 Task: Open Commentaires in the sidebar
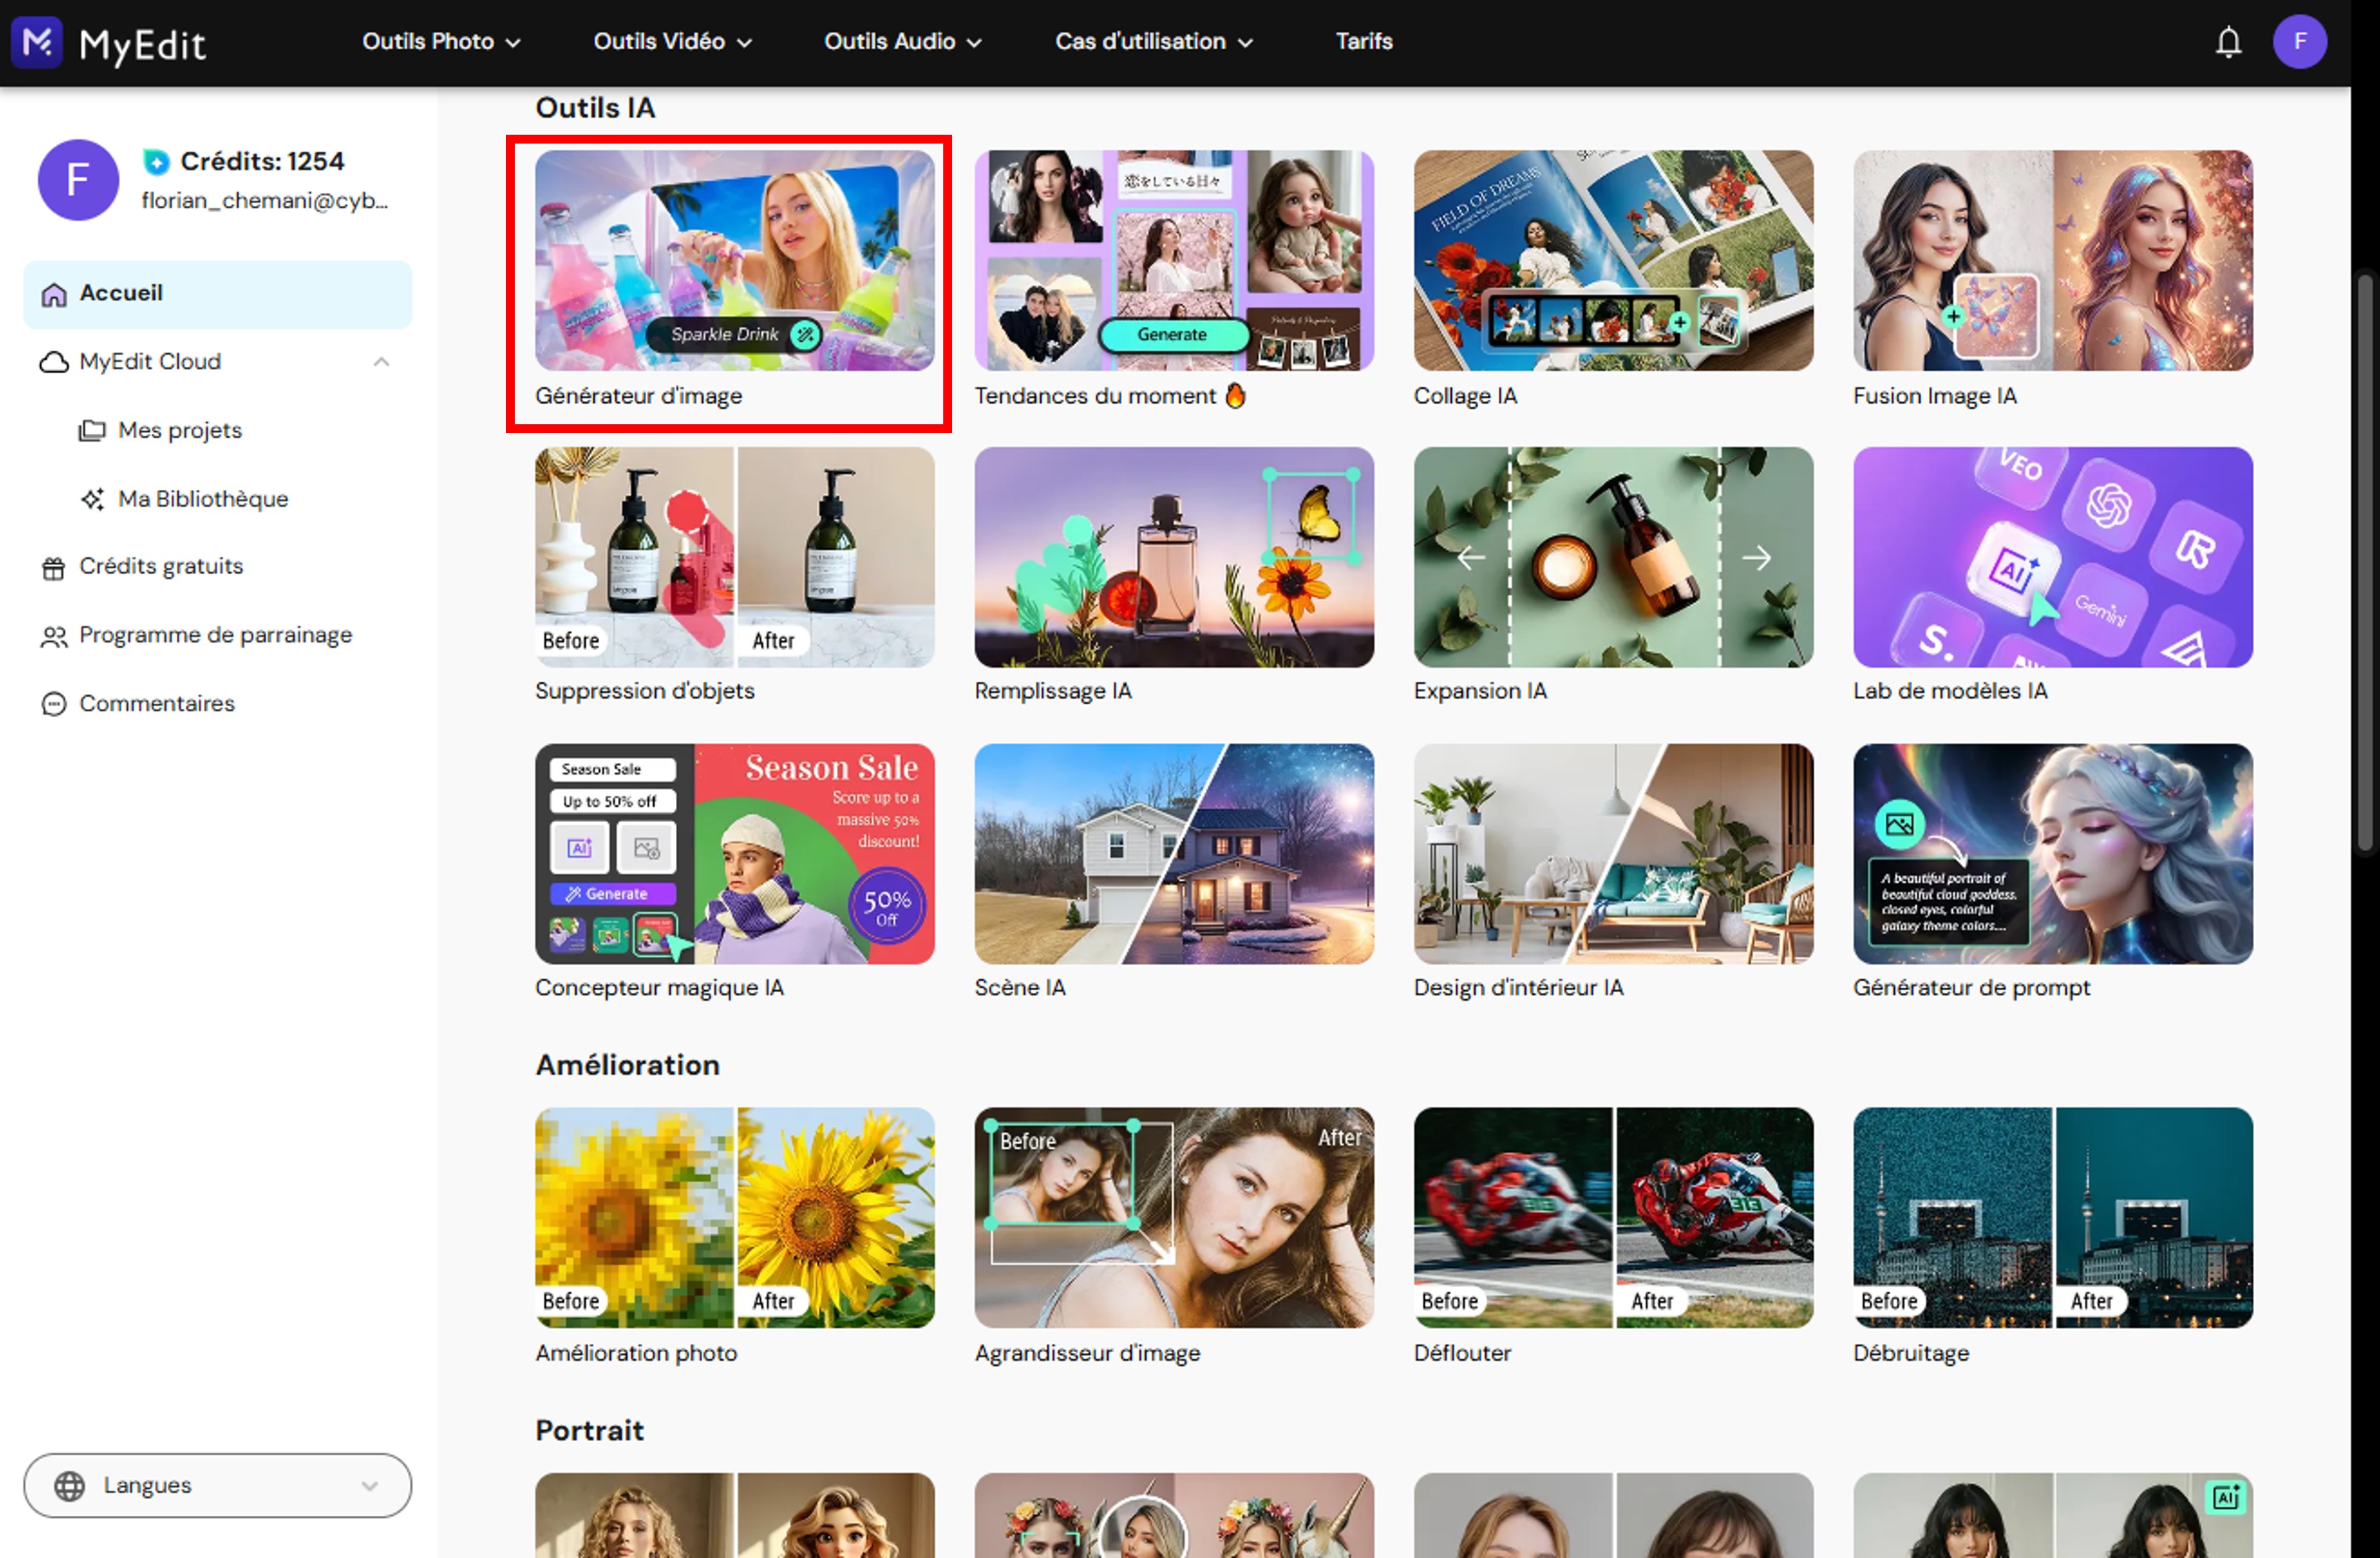157,705
